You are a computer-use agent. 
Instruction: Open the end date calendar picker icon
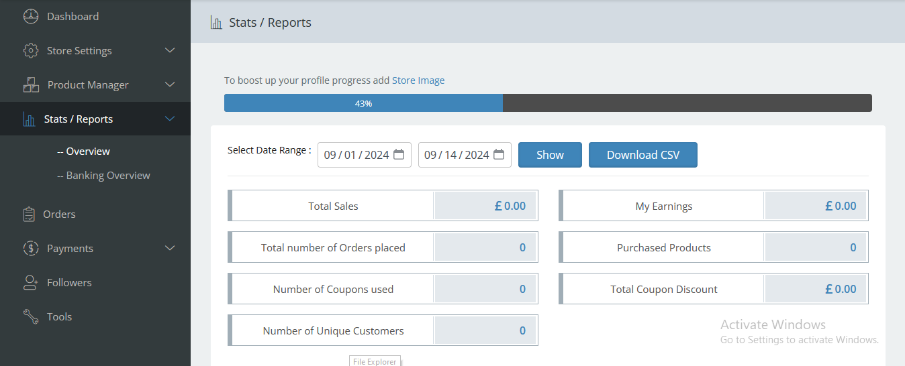(x=499, y=155)
